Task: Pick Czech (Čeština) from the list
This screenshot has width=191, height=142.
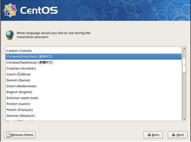Action: coord(93,74)
